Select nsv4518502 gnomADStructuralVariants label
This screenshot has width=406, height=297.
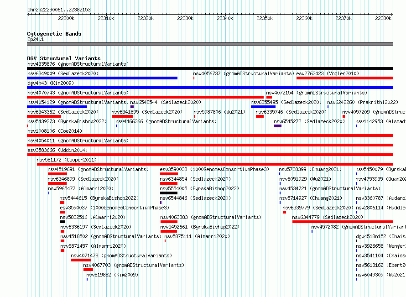coord(111,236)
